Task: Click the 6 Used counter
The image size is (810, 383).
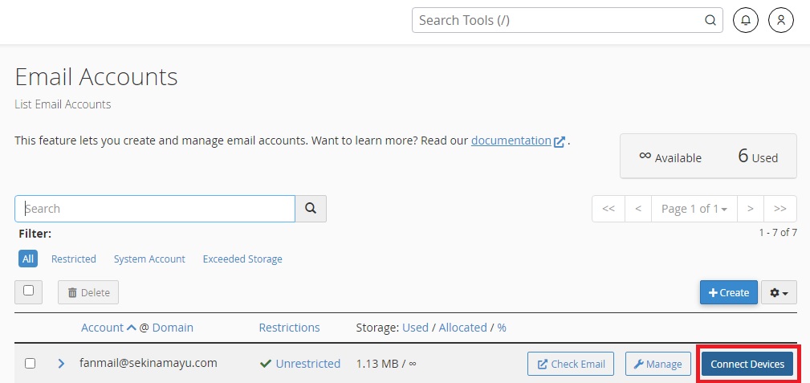Action: click(758, 156)
